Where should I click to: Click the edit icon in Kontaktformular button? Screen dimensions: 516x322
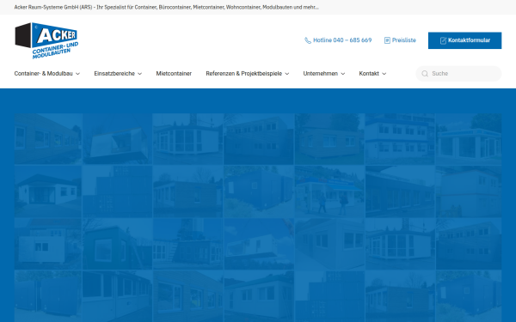coord(443,40)
